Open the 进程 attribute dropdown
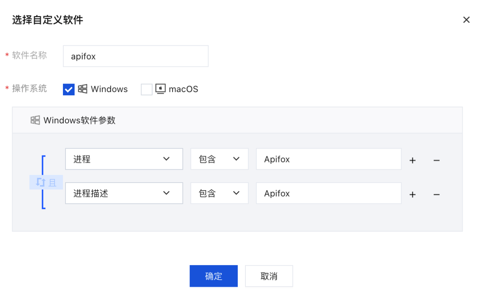Screen dimensions: 485x299 pos(124,159)
